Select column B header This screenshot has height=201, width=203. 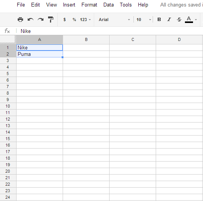[x=86, y=39]
